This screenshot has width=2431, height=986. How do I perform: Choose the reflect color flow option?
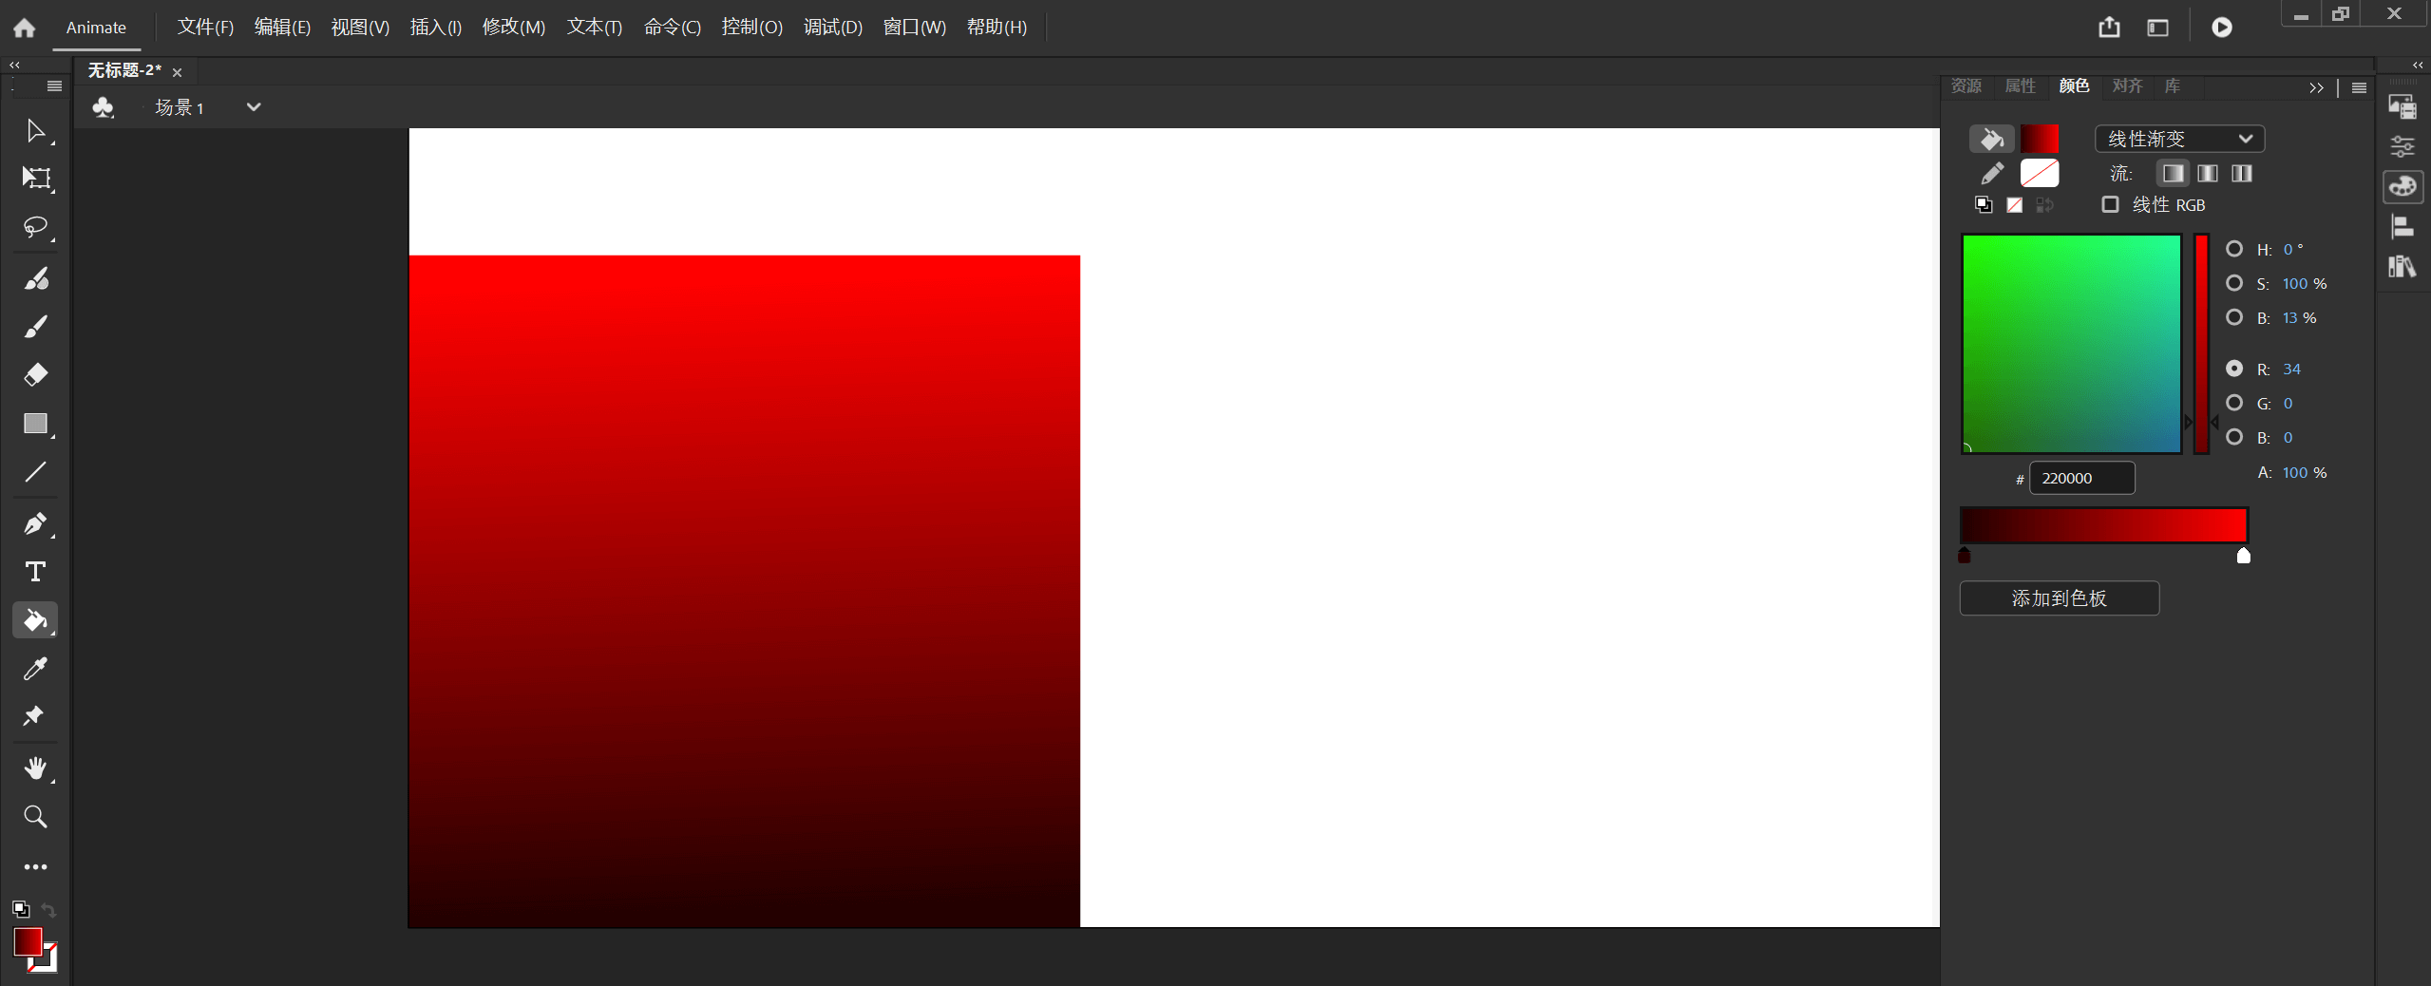[2207, 173]
